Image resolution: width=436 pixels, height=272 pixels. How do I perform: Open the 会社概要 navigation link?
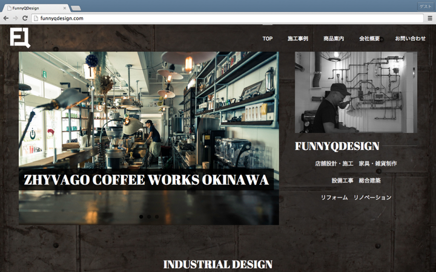369,39
